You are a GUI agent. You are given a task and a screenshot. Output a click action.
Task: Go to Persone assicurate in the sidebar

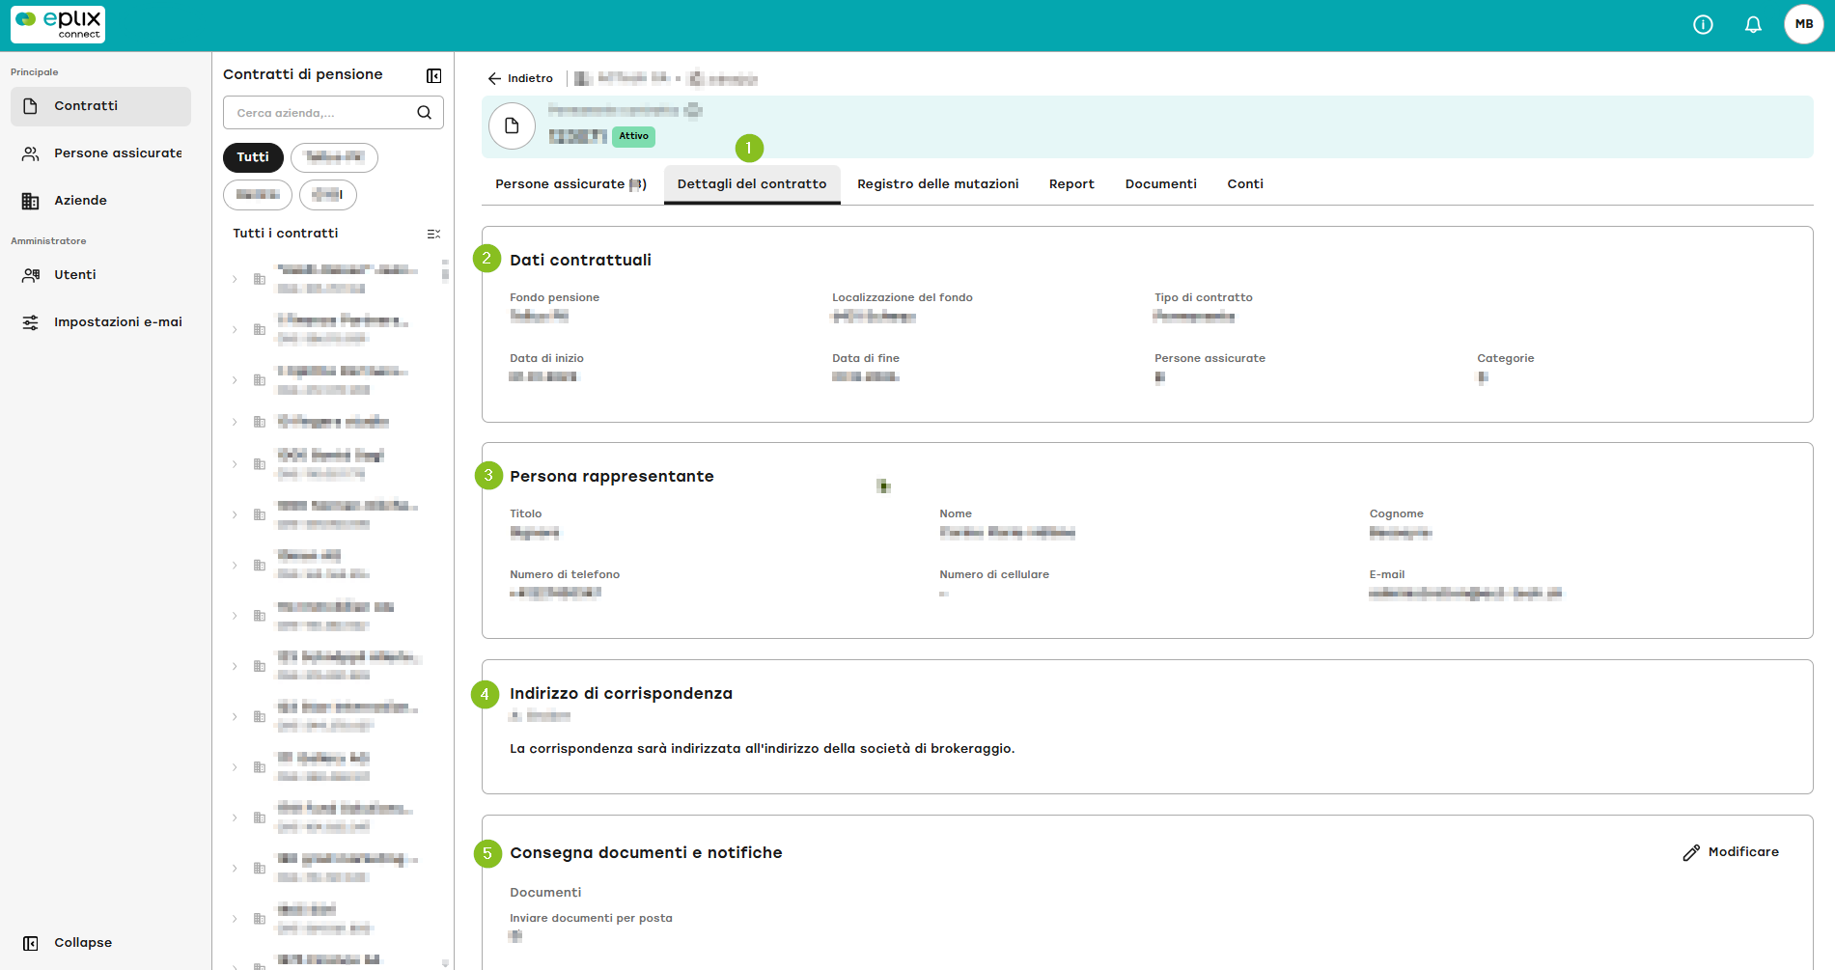pos(100,153)
